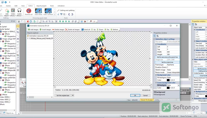Open the Scenes ribbon tab
Image resolution: width=207 pixels, height=118 pixels.
[8, 6]
